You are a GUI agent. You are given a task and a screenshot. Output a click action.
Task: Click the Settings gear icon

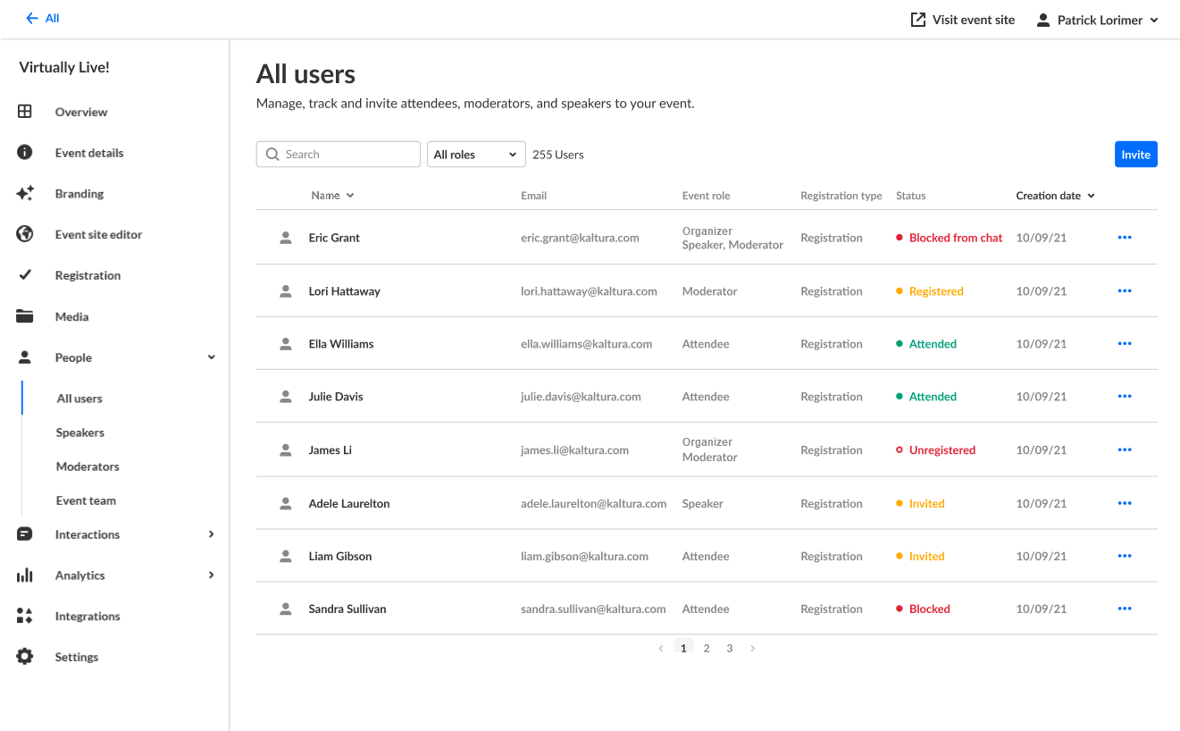point(25,657)
